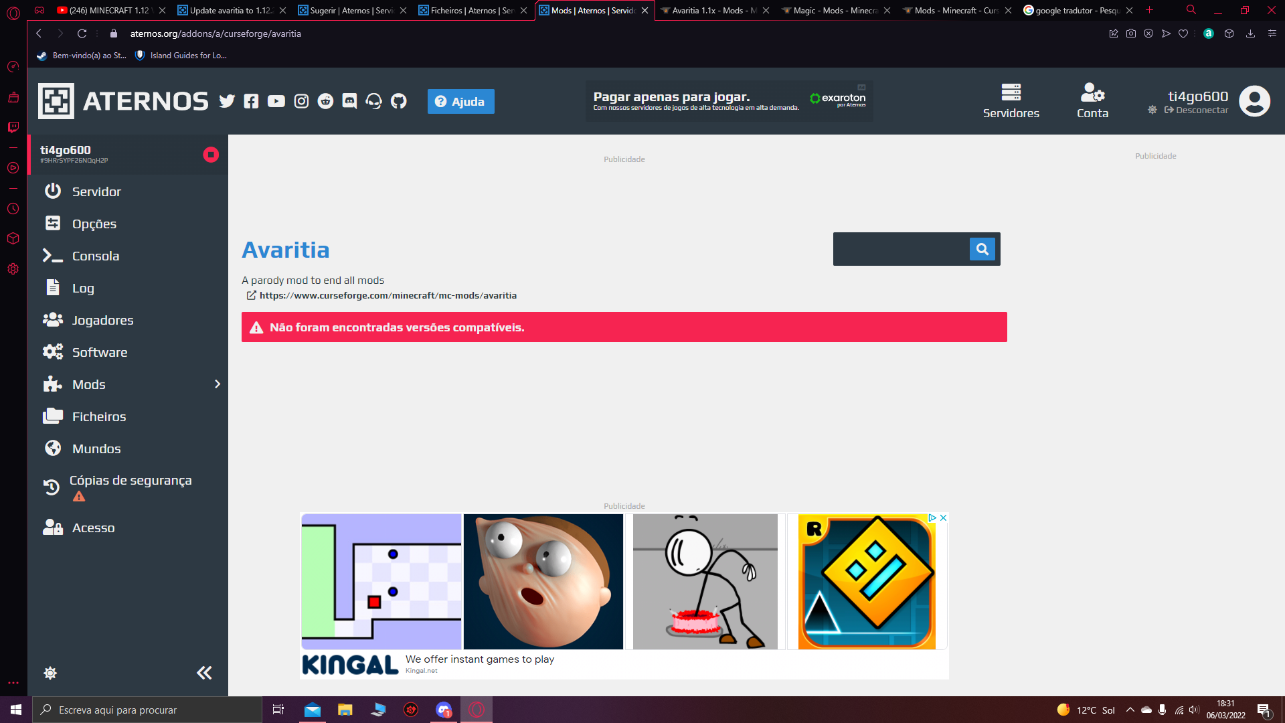Open sidebar settings gear icon
1285x723 pixels.
point(50,673)
